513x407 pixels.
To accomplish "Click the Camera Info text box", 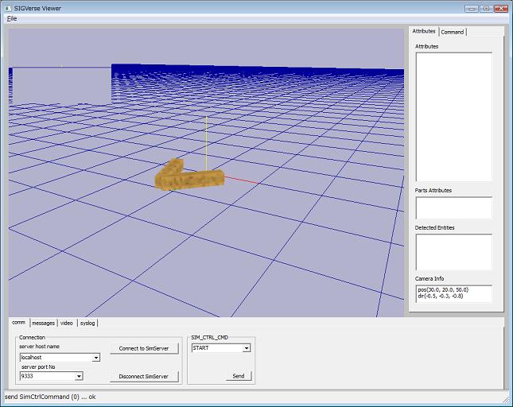I will (453, 293).
